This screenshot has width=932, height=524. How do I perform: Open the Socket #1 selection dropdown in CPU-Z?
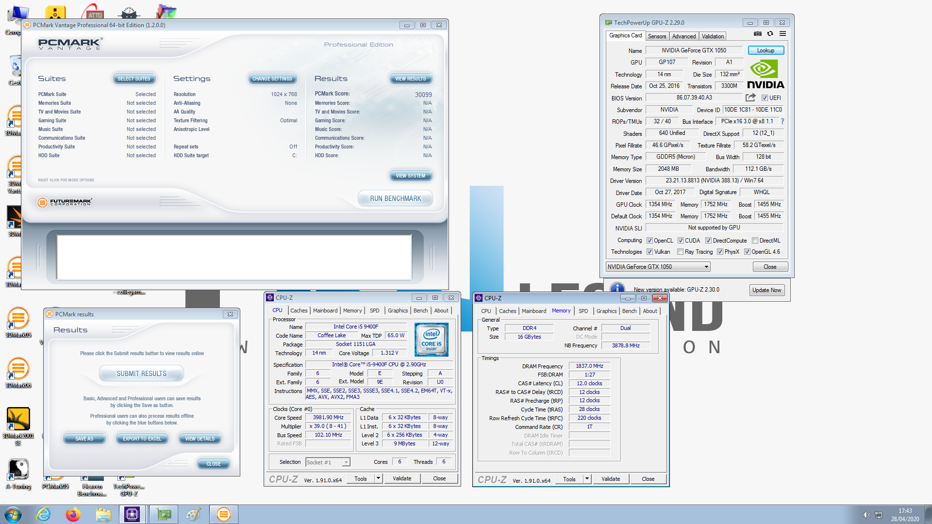point(328,462)
